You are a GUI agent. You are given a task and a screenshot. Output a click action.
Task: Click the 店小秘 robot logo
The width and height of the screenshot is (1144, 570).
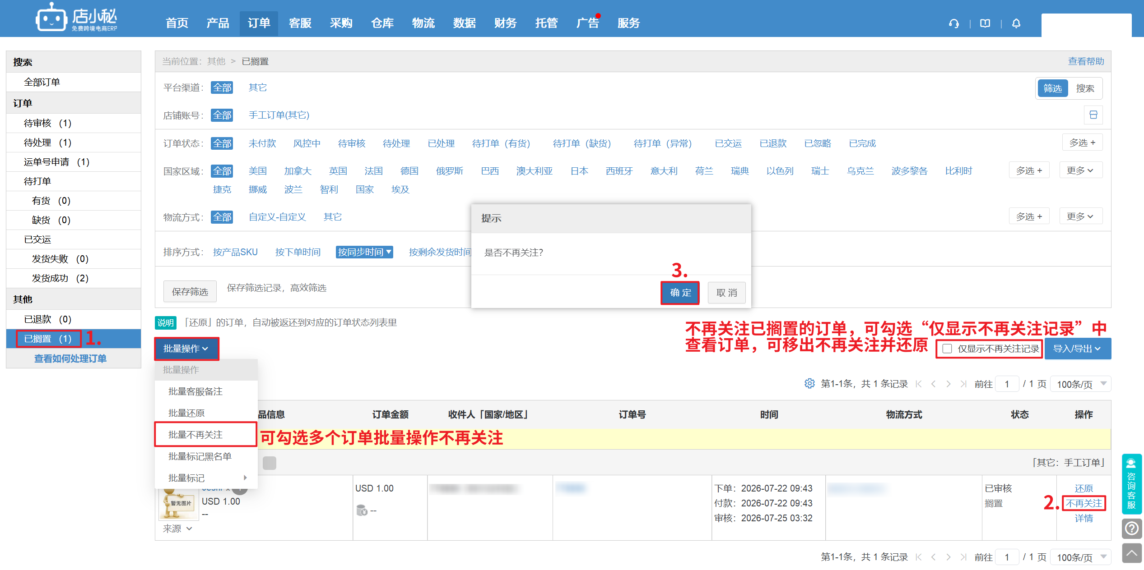[51, 18]
